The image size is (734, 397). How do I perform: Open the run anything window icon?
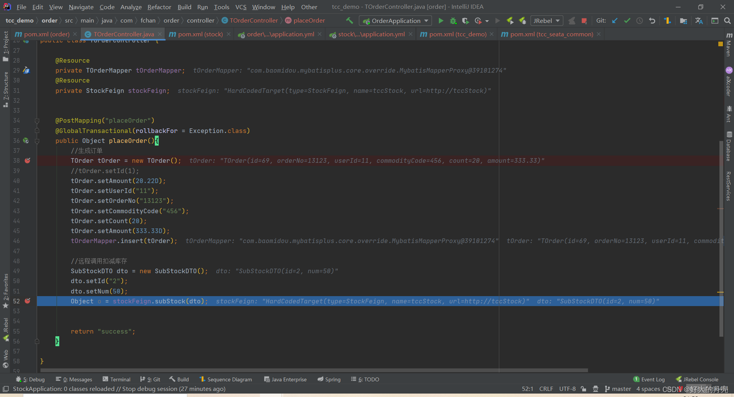click(x=715, y=21)
